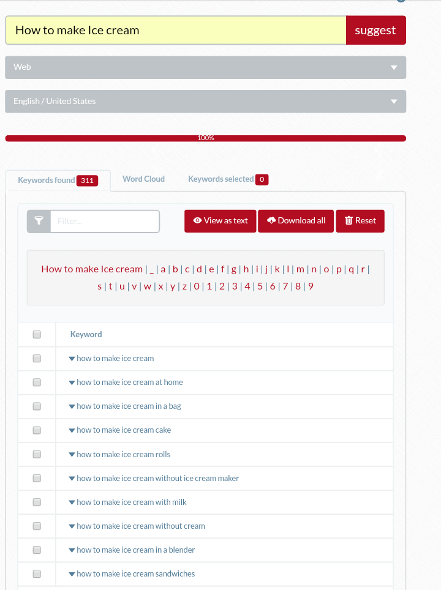Check the select-all checkbox in Keyword header
441x590 pixels.
tap(37, 334)
